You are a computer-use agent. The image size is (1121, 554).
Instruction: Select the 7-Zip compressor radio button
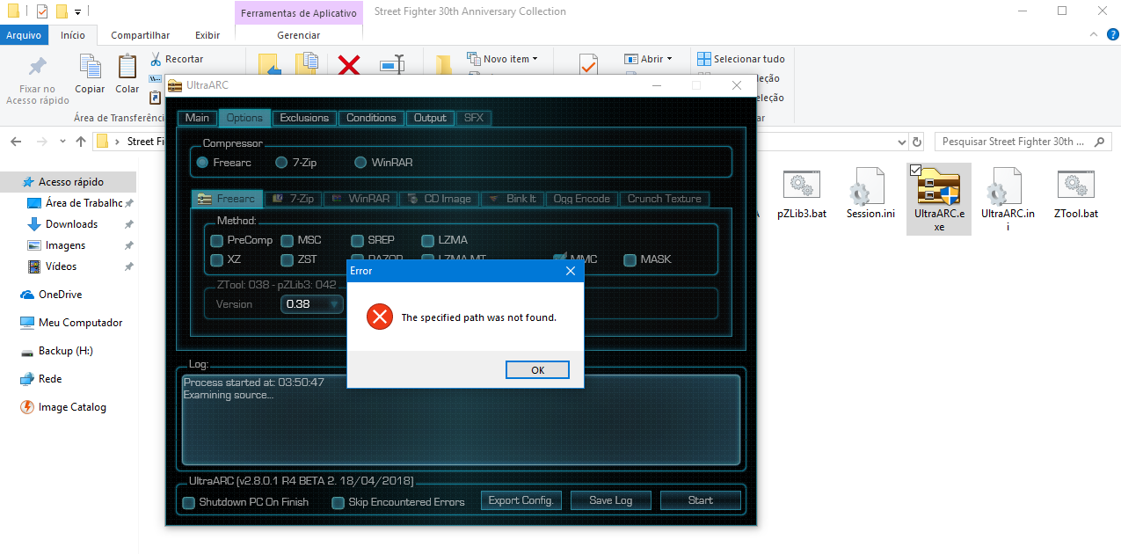tap(281, 163)
